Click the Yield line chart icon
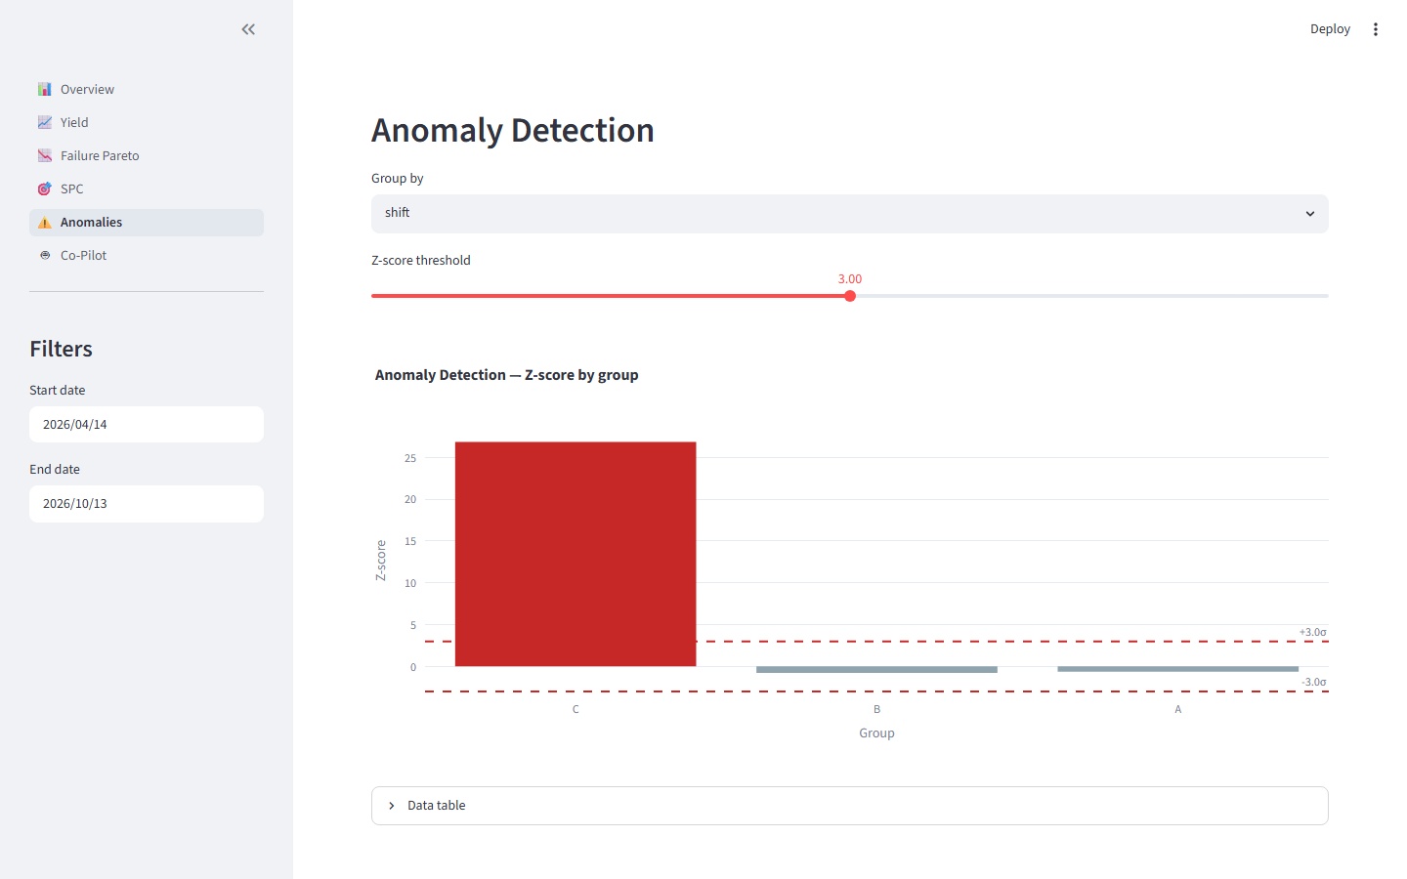This screenshot has height=879, width=1407. tap(45, 122)
